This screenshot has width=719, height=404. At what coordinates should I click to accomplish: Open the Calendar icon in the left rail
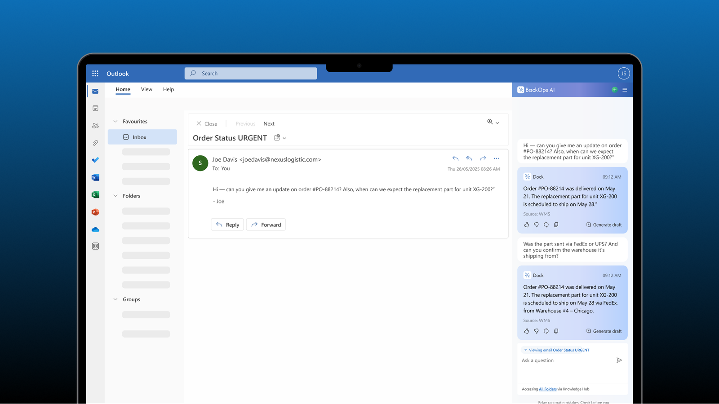click(95, 108)
